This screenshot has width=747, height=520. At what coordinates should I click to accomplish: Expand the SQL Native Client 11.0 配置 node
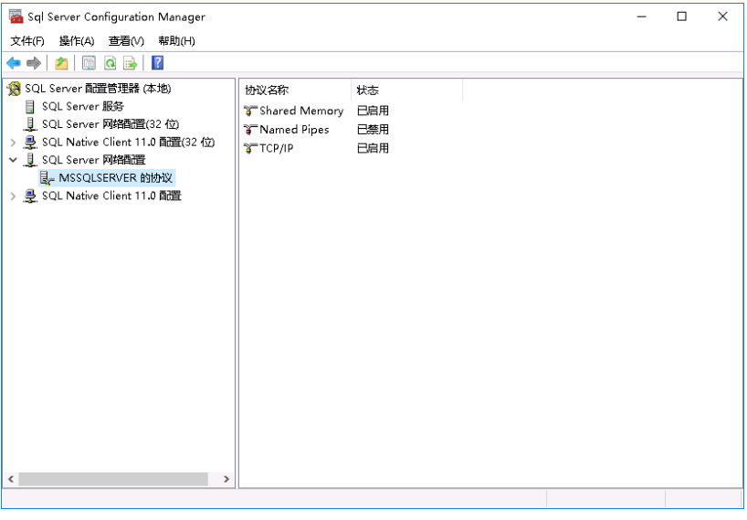point(13,196)
